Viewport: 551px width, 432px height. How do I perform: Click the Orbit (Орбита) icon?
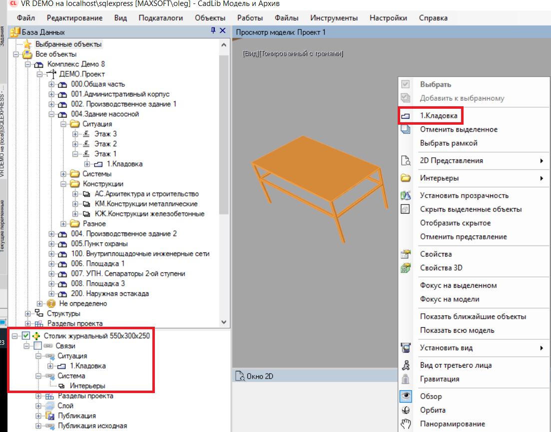pyautogui.click(x=406, y=410)
